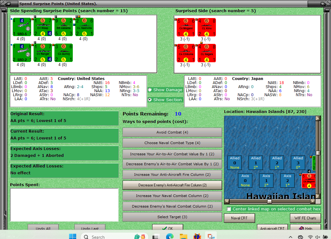The height and width of the screenshot is (239, 331).
Task: Click the Allied 3 sea box on map
Action: [298, 163]
